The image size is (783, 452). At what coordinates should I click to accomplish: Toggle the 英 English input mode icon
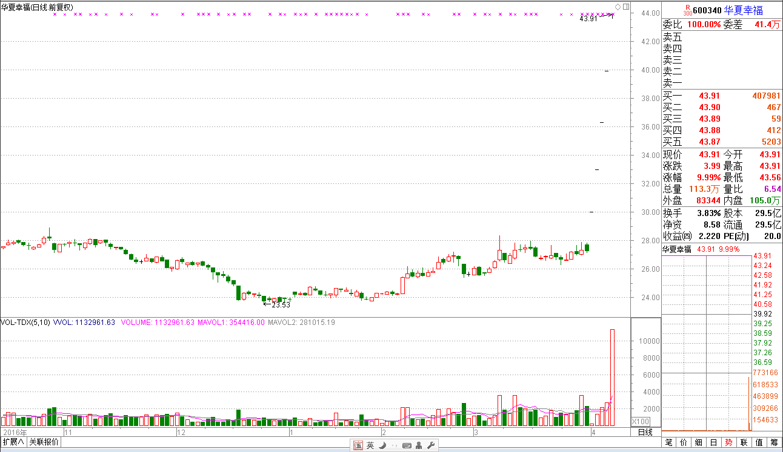coord(370,445)
